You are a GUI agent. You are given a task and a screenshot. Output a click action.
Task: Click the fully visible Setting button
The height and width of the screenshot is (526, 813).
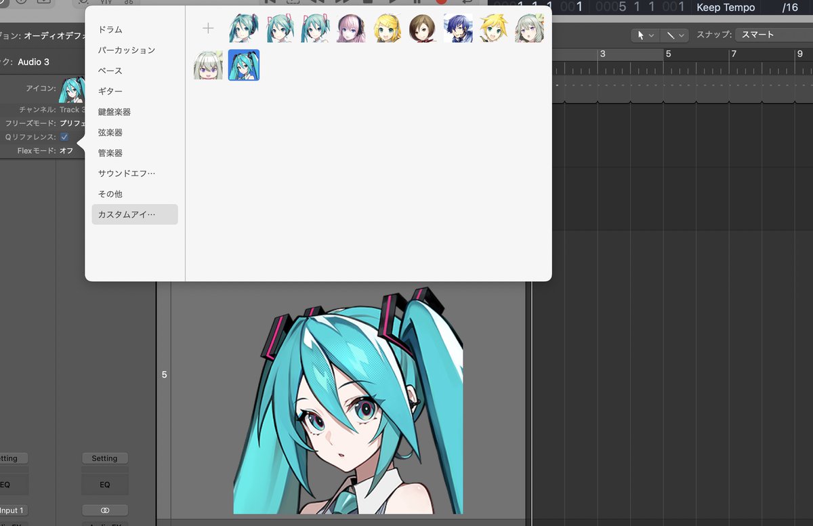(105, 458)
